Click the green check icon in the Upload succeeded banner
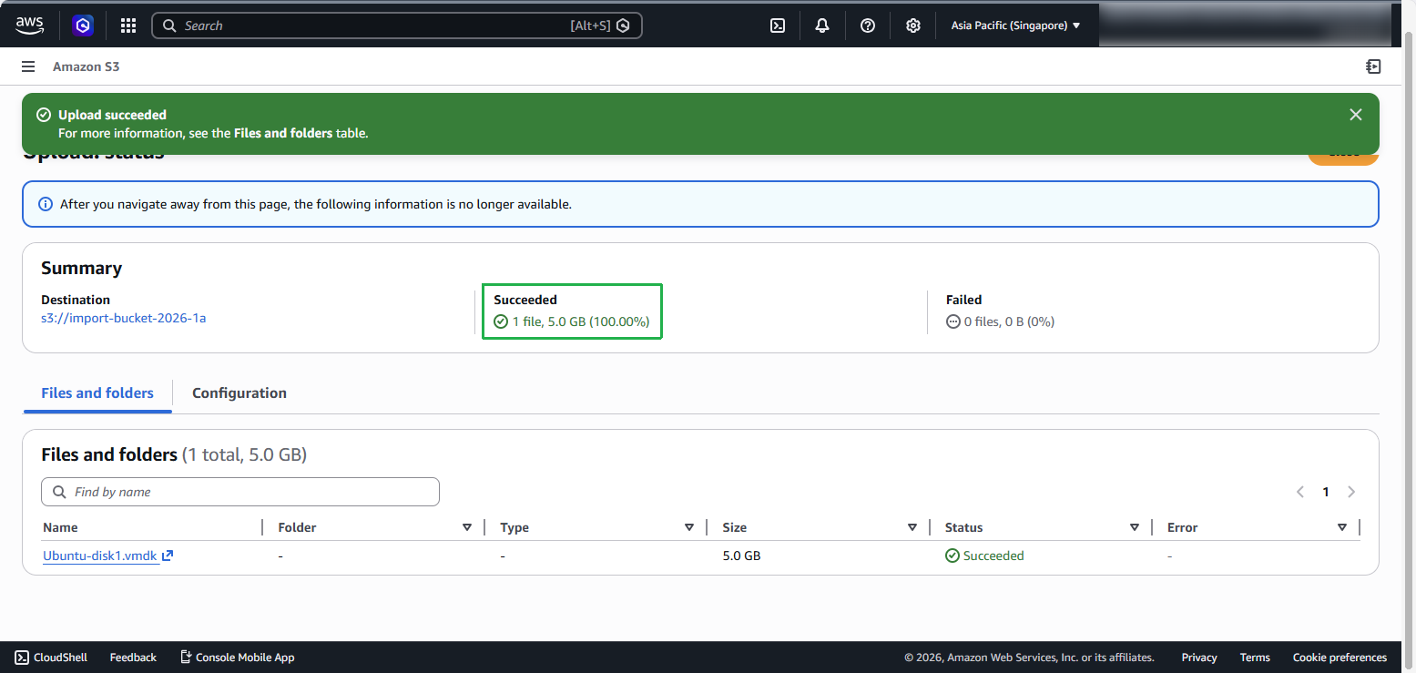This screenshot has width=1416, height=673. point(43,115)
